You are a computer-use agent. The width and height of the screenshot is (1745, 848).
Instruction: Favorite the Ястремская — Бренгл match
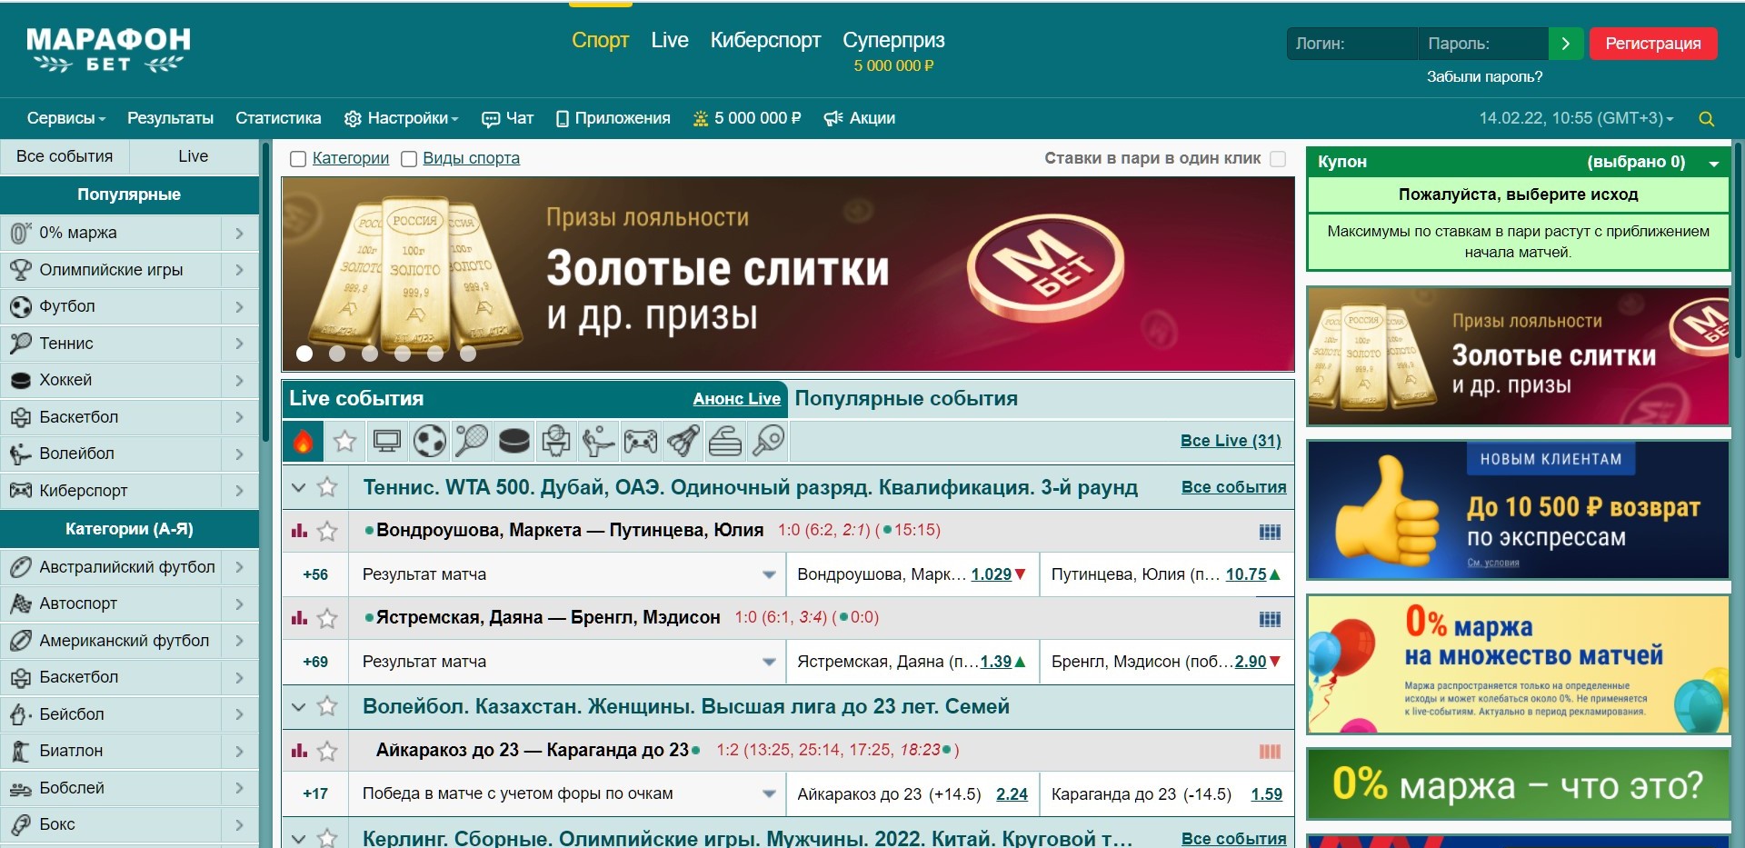(327, 618)
